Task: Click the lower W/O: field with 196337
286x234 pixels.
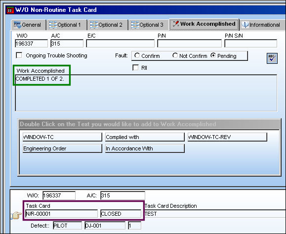Action: [59, 195]
